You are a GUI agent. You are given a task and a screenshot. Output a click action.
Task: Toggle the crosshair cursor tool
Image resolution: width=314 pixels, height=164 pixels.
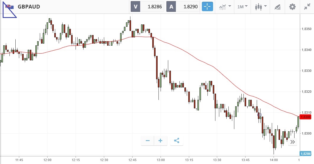(207, 6)
